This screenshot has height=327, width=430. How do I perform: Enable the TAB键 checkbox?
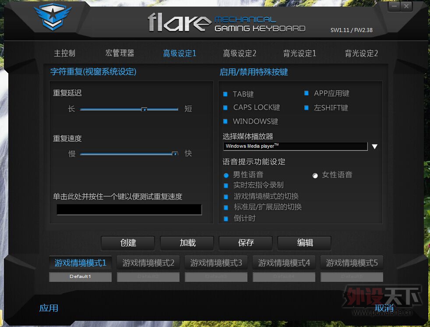[x=226, y=94]
